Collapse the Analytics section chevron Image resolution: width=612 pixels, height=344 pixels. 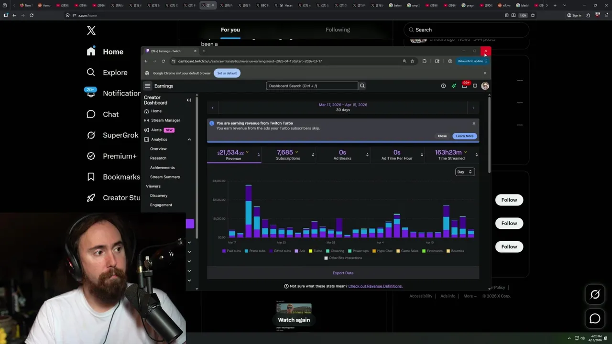pos(189,140)
